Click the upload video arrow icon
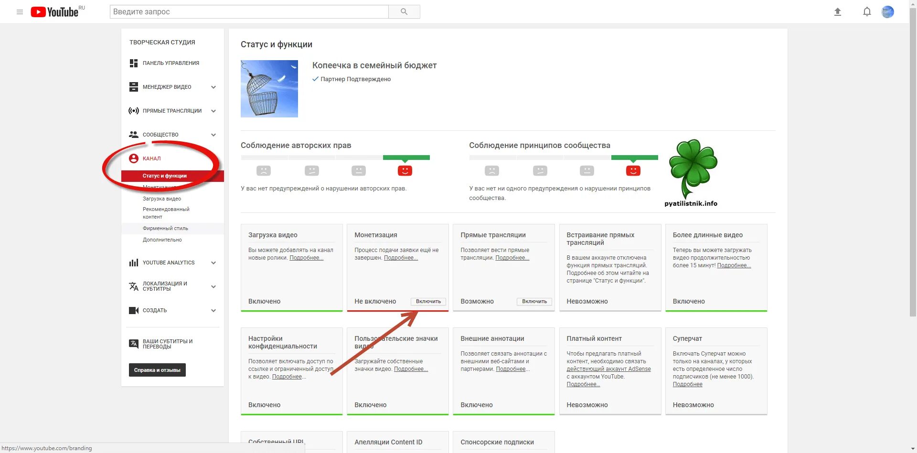This screenshot has width=917, height=453. click(837, 12)
